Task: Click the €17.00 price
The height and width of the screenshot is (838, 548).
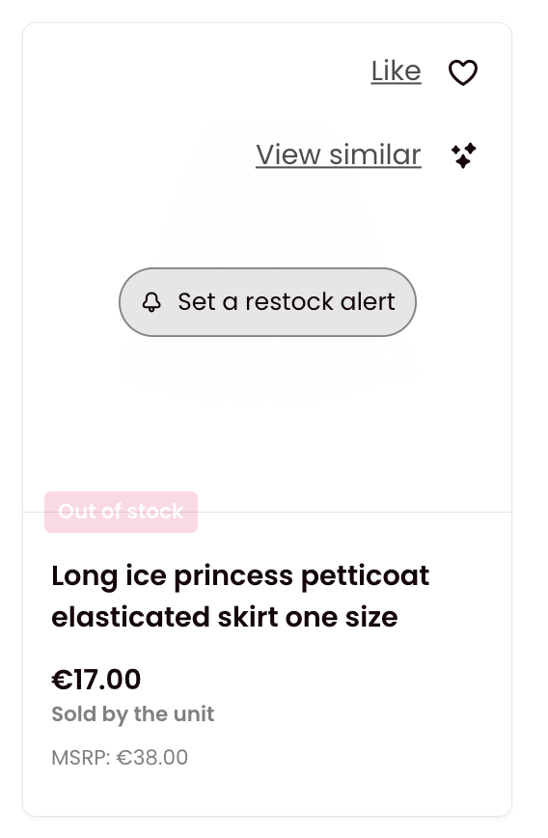Action: tap(96, 680)
